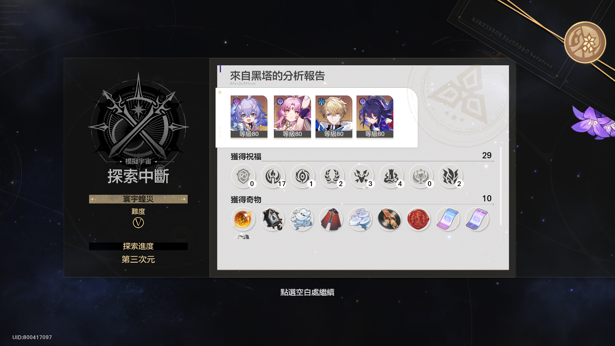615x346 pixels.
Task: Select the cuckoo clock curio
Action: coord(272,219)
